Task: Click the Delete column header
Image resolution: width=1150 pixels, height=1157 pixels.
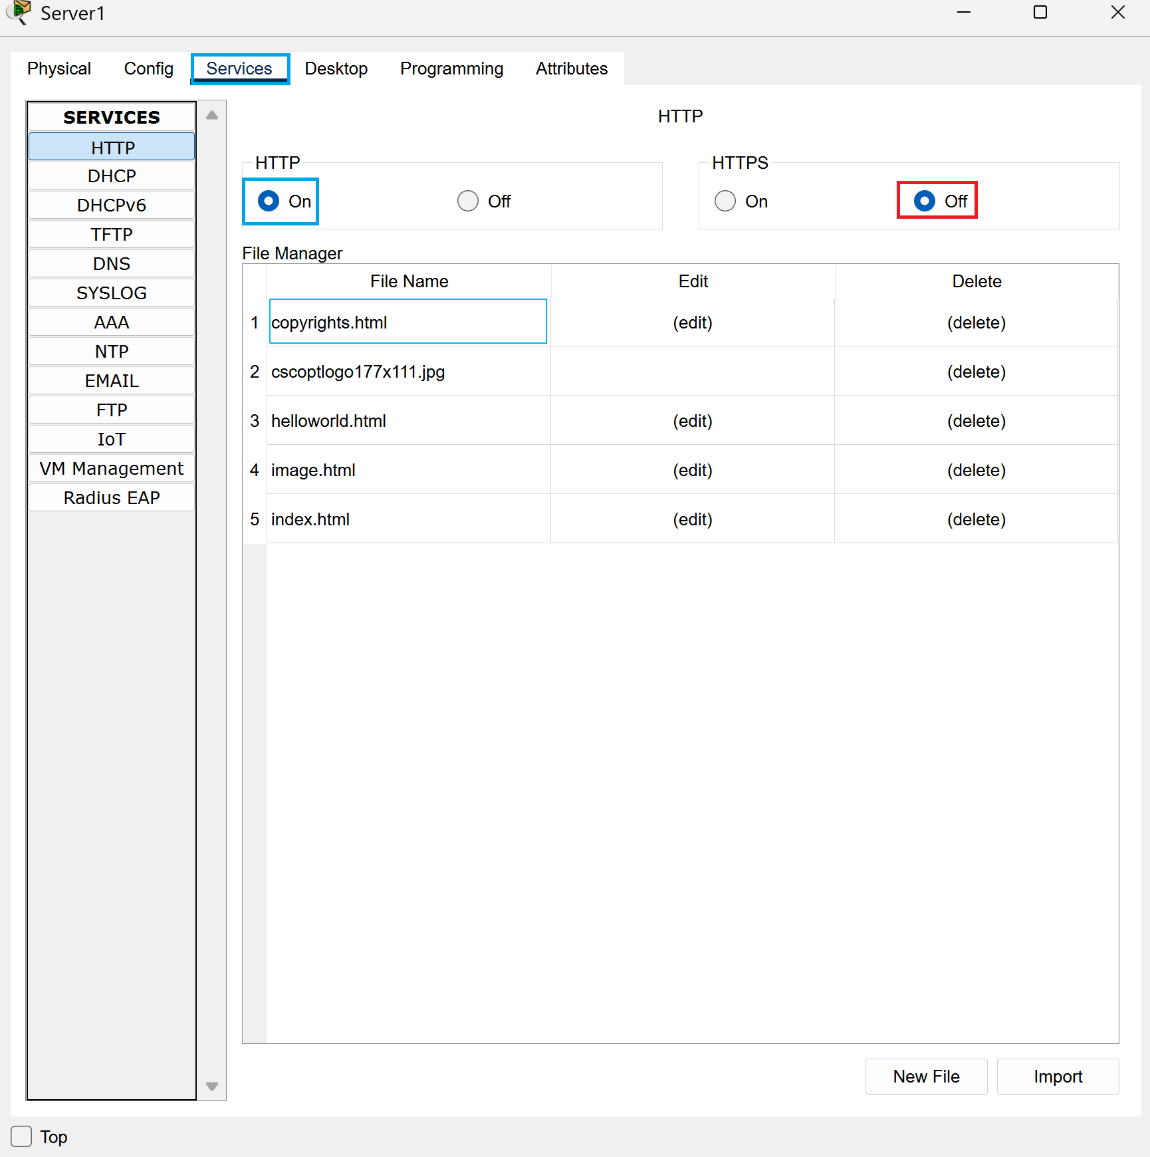Action: point(977,281)
